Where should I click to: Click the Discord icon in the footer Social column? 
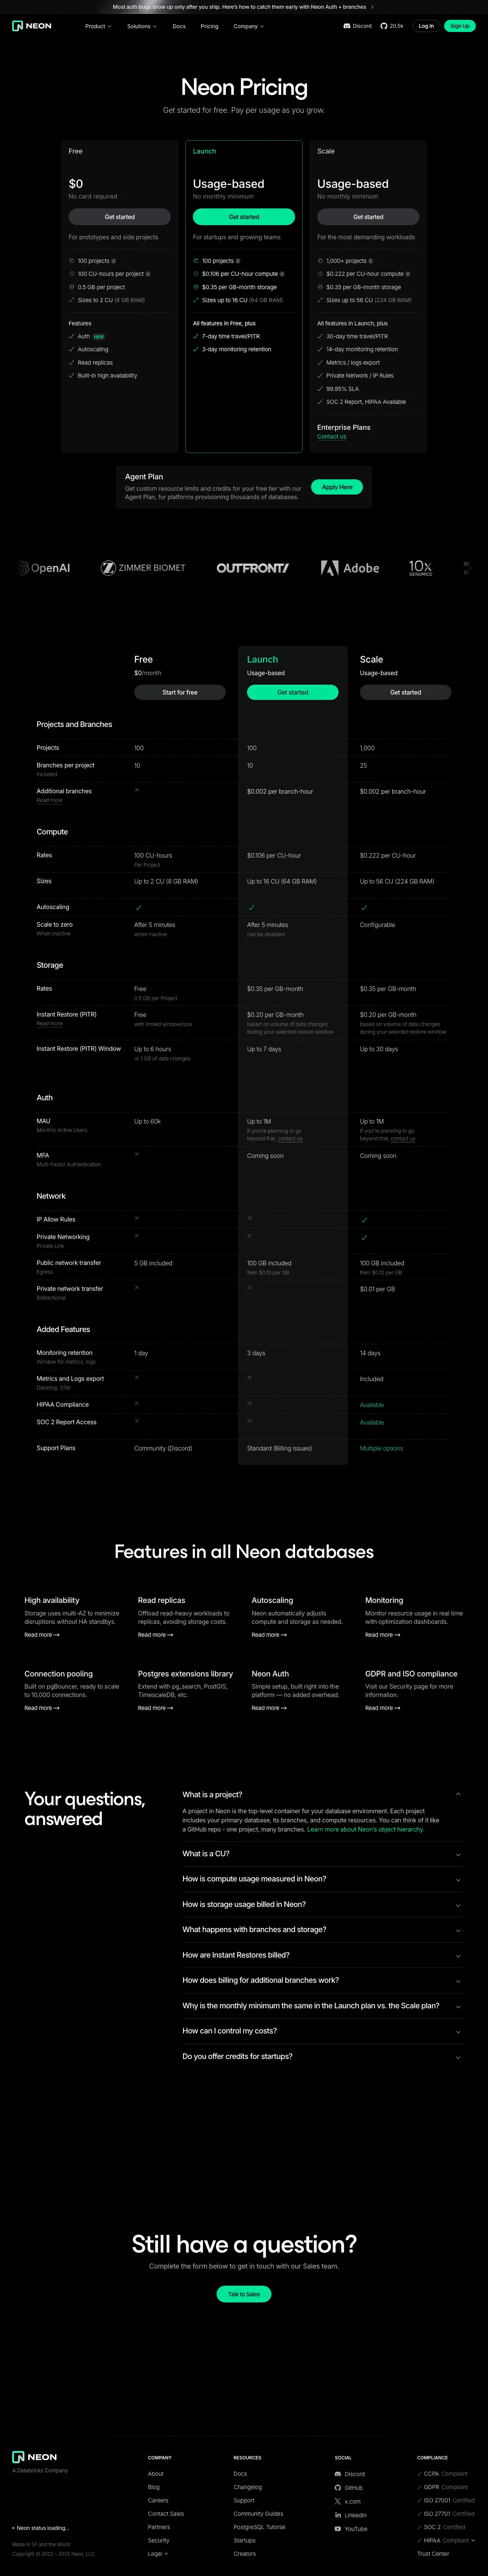[338, 2474]
